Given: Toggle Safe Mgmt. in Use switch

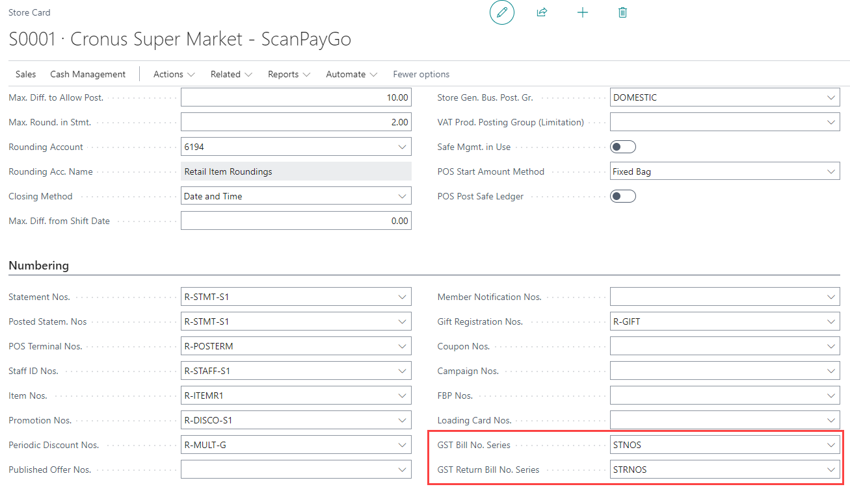Looking at the screenshot, I should 623,147.
